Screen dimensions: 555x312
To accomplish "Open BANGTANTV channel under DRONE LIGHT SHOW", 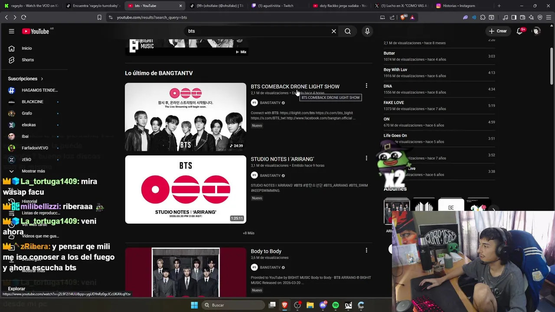I will [x=270, y=103].
